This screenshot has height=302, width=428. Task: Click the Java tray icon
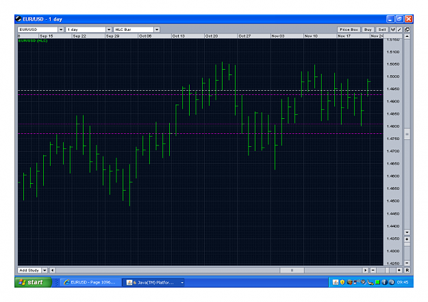[x=336, y=282]
